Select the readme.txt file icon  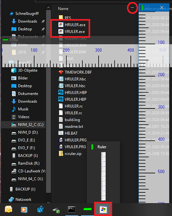pos(61,126)
